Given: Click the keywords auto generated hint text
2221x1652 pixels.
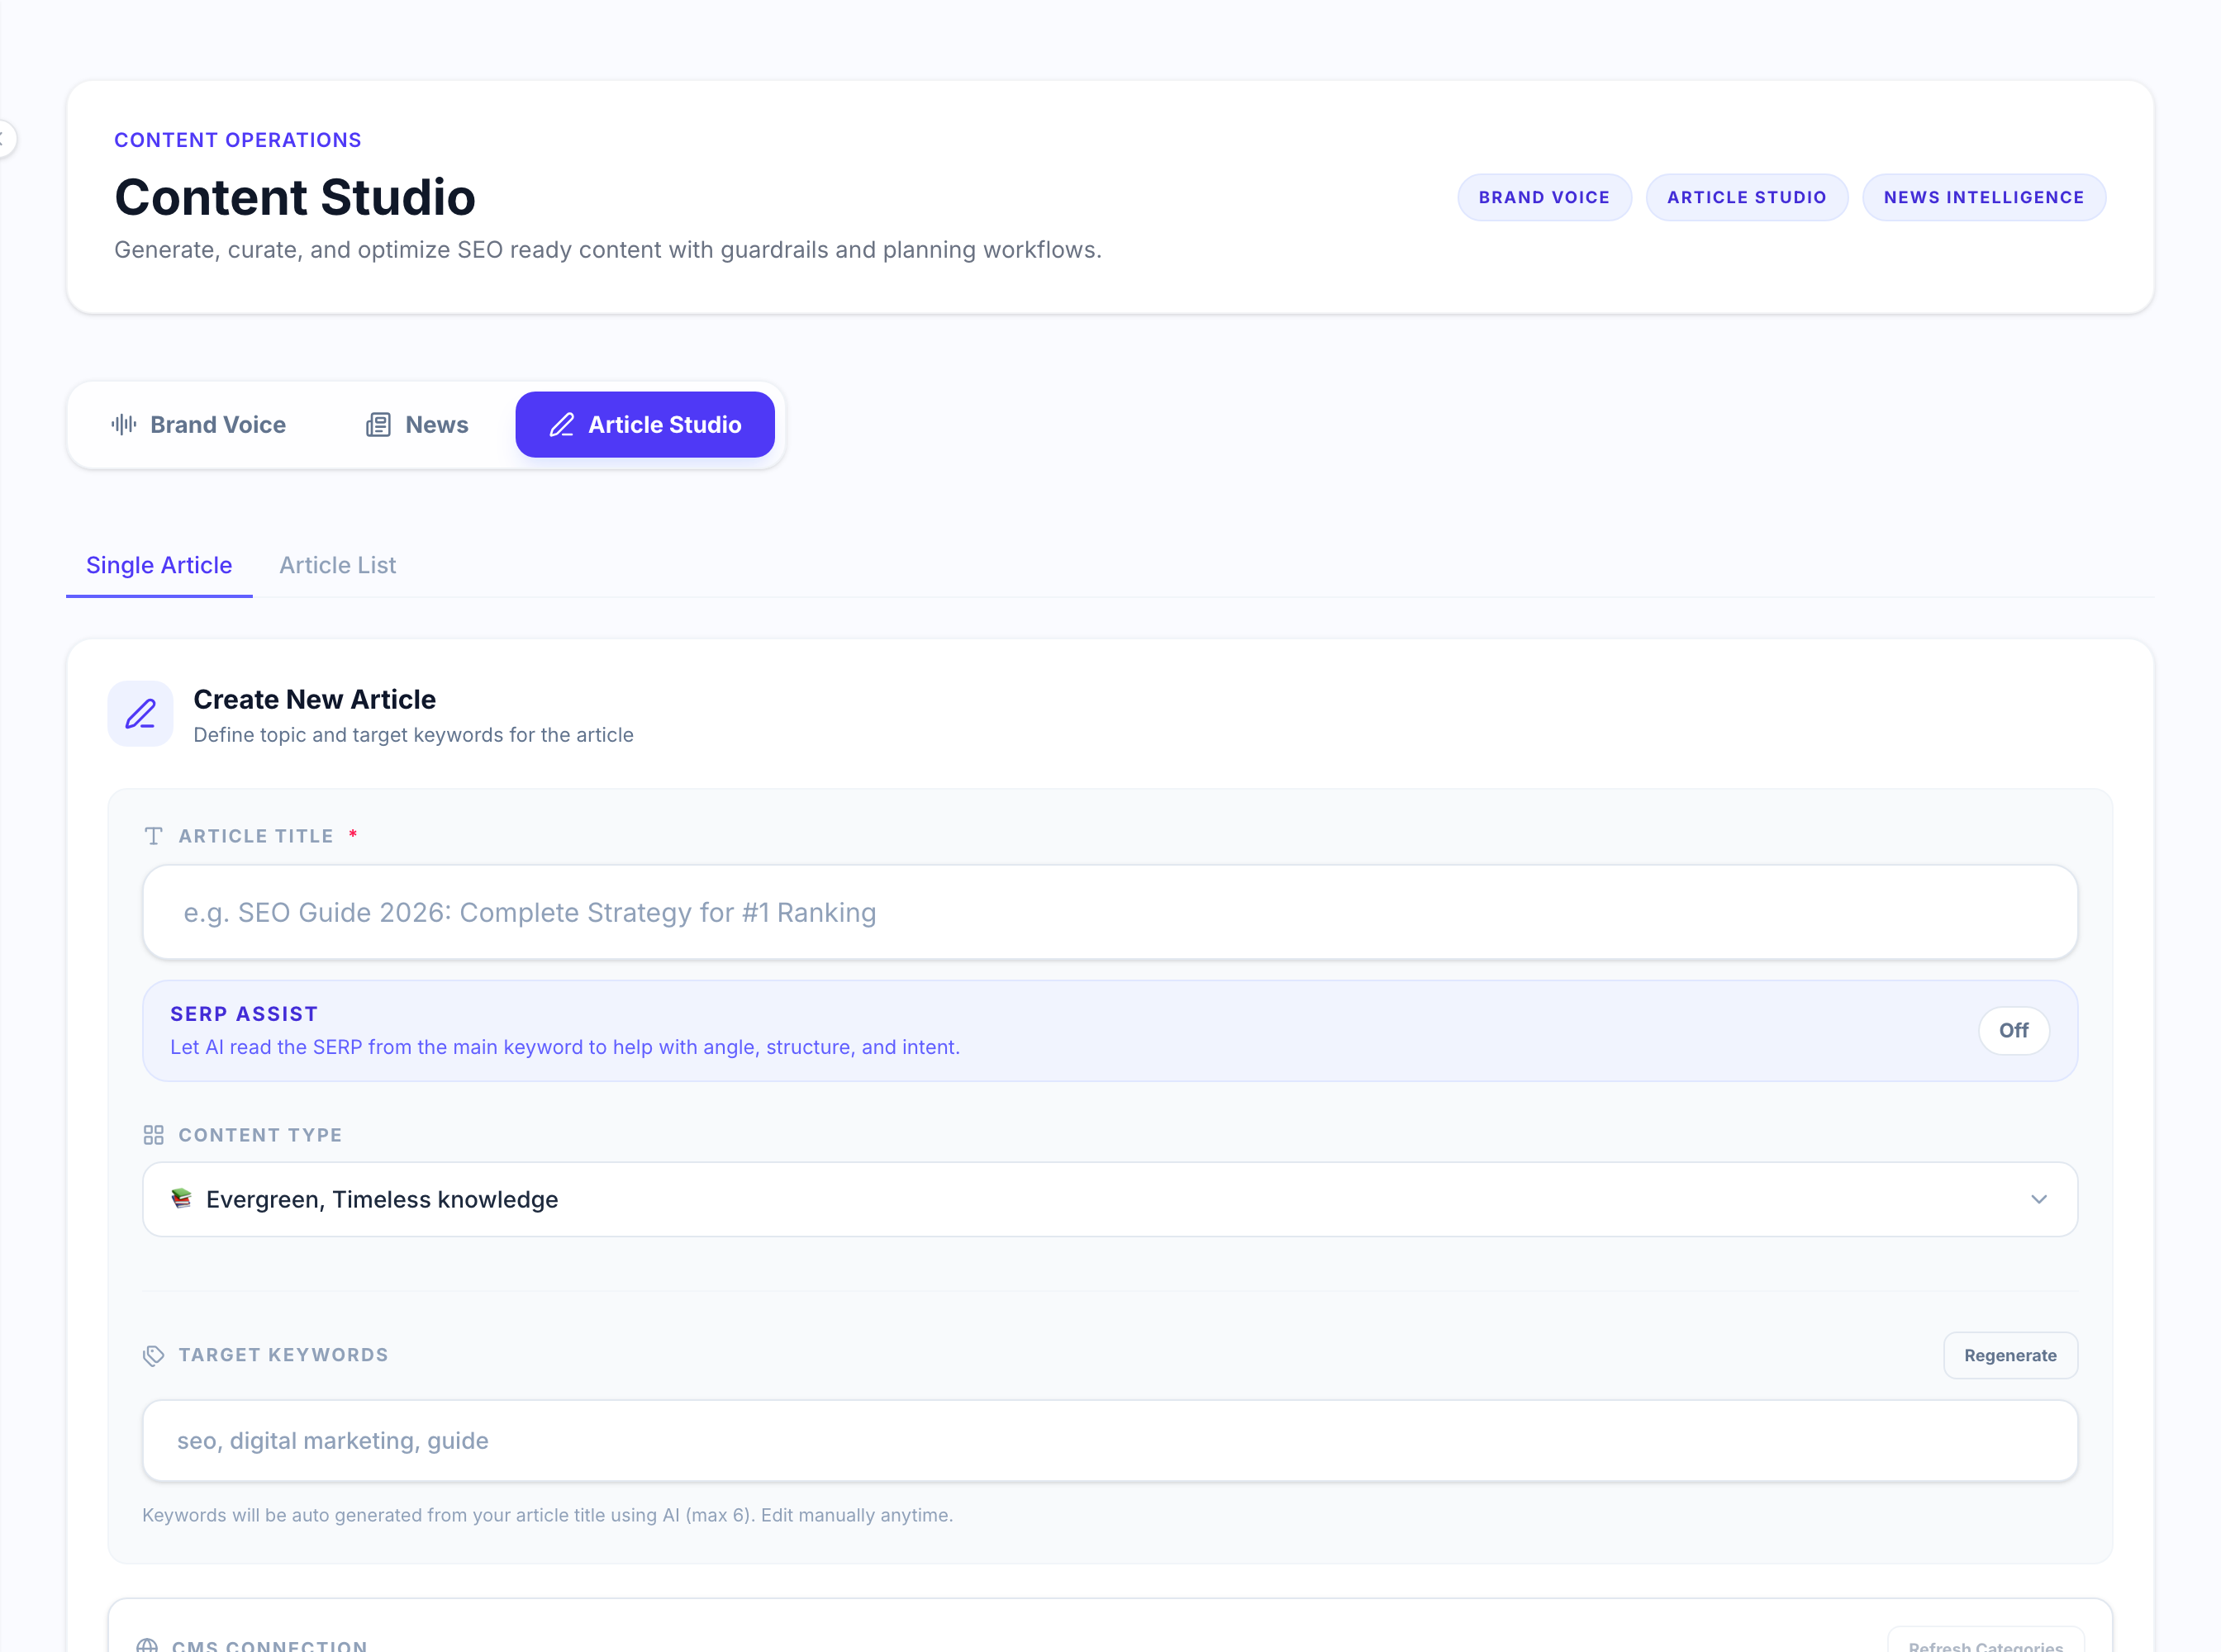Looking at the screenshot, I should pos(547,1514).
